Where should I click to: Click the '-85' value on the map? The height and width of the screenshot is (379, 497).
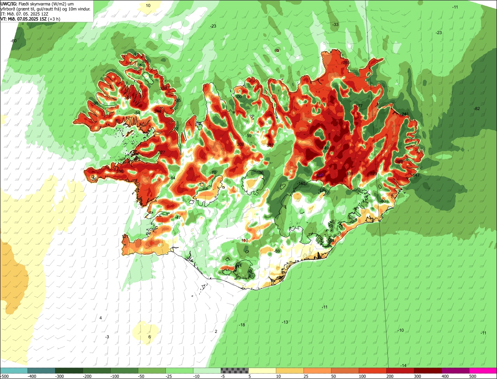(178, 100)
